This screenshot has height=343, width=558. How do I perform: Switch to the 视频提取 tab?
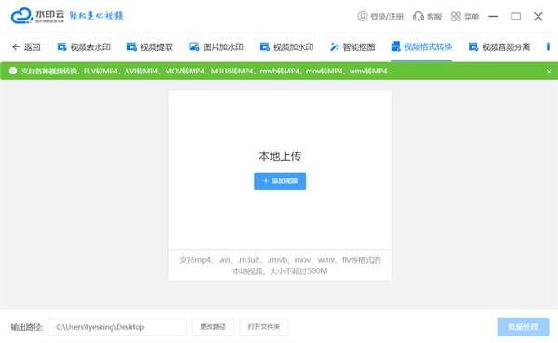click(x=150, y=47)
